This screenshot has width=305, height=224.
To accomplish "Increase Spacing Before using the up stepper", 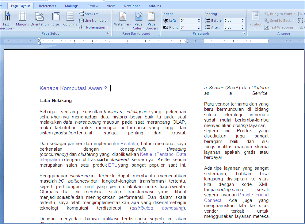I will pos(242,19).
